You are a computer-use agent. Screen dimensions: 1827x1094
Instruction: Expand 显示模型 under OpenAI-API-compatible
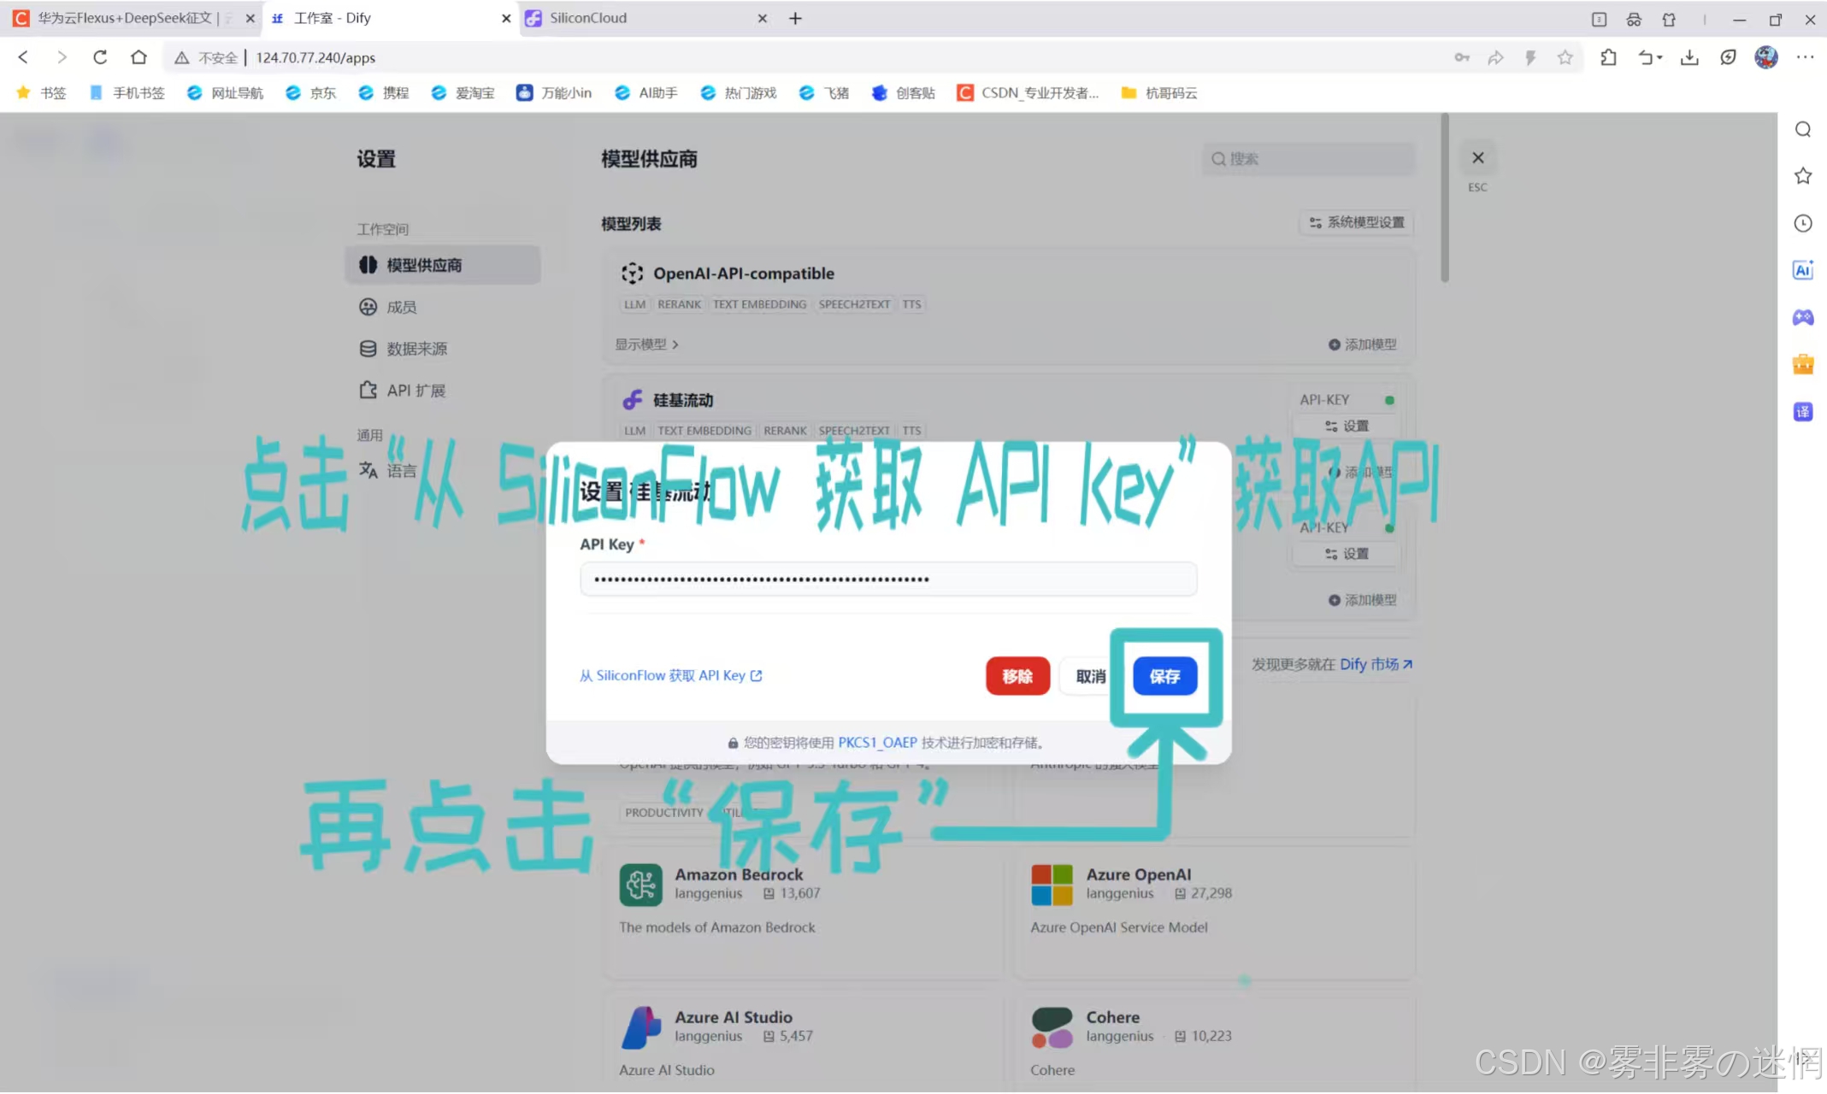647,344
